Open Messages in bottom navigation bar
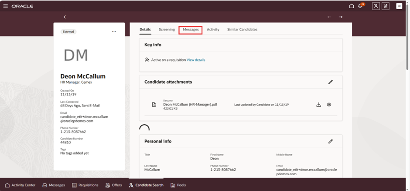Screen dimensions: 410x191 54,185
